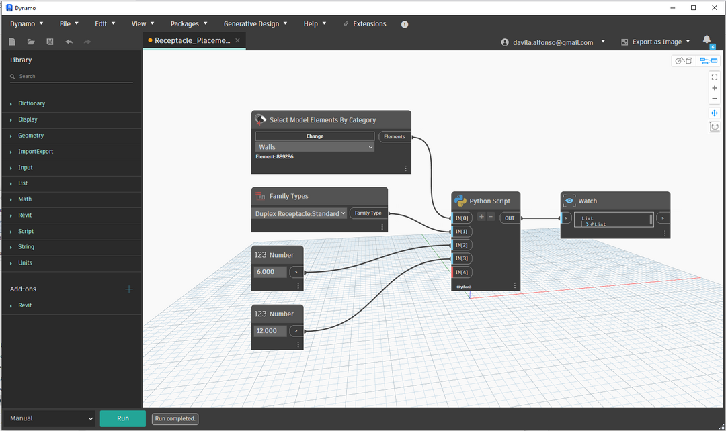This screenshot has width=726, height=431.
Task: Open the Walls category dropdown
Action: click(x=315, y=147)
